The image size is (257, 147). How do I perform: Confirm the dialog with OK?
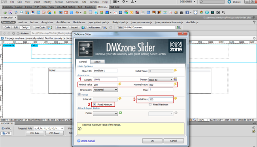[x=152, y=141]
